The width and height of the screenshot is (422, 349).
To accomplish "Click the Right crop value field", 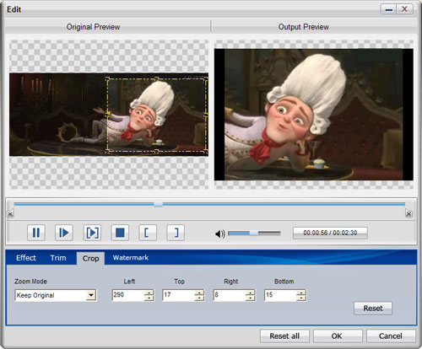I will [x=230, y=295].
